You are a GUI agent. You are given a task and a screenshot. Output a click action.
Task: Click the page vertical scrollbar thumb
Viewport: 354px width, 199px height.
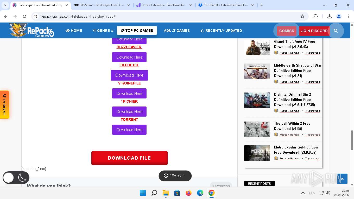click(x=352, y=140)
